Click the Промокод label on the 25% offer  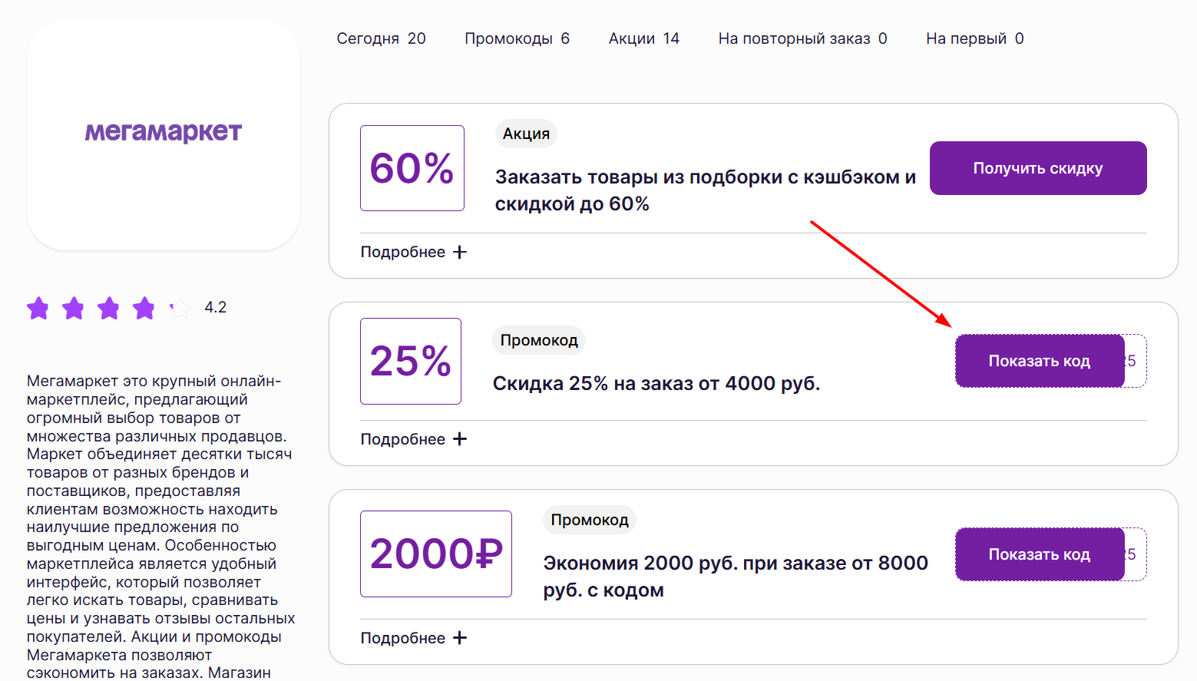click(538, 339)
